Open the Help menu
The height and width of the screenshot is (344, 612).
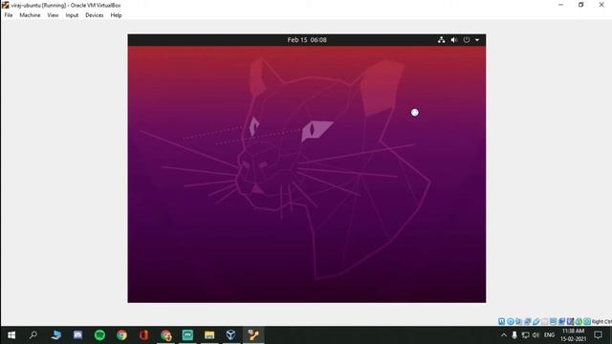116,15
